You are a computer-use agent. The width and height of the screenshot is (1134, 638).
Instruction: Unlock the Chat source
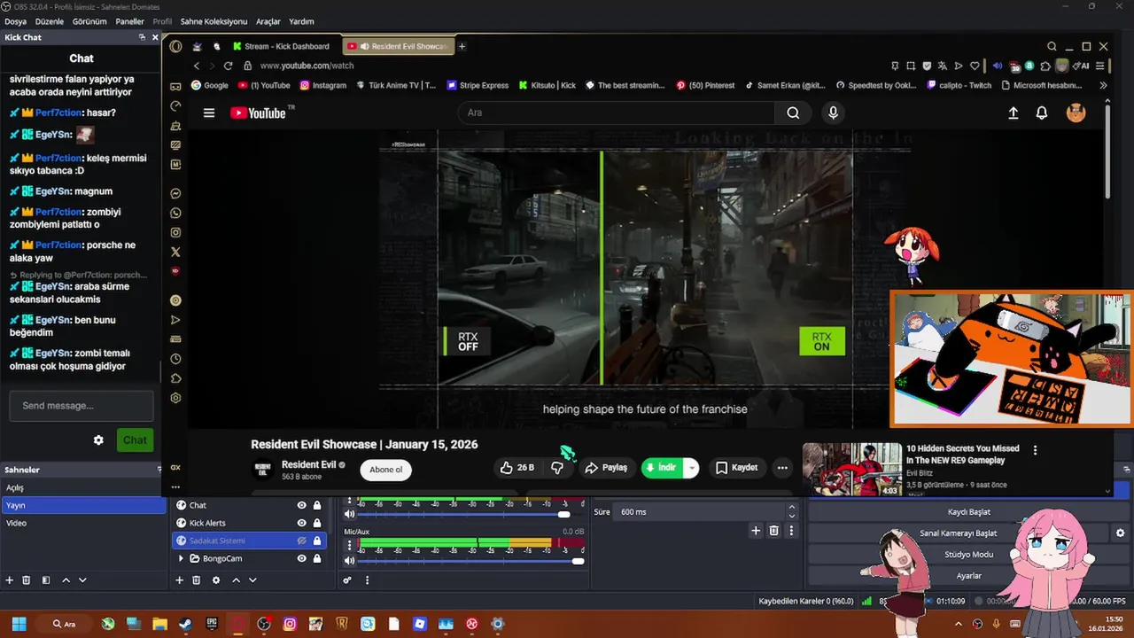(x=317, y=505)
